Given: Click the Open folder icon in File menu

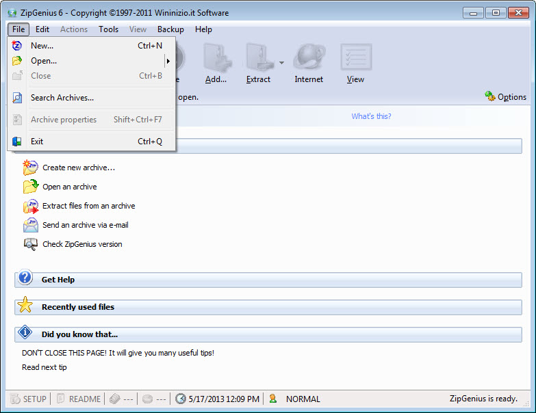Looking at the screenshot, I should [16, 61].
